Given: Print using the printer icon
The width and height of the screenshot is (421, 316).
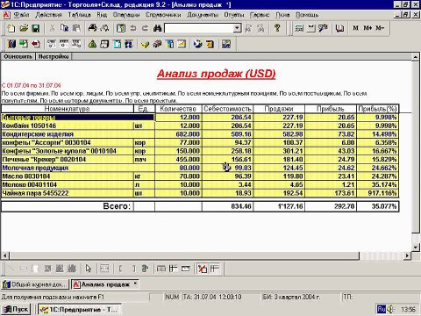Looking at the screenshot, I should pyautogui.click(x=92, y=28).
